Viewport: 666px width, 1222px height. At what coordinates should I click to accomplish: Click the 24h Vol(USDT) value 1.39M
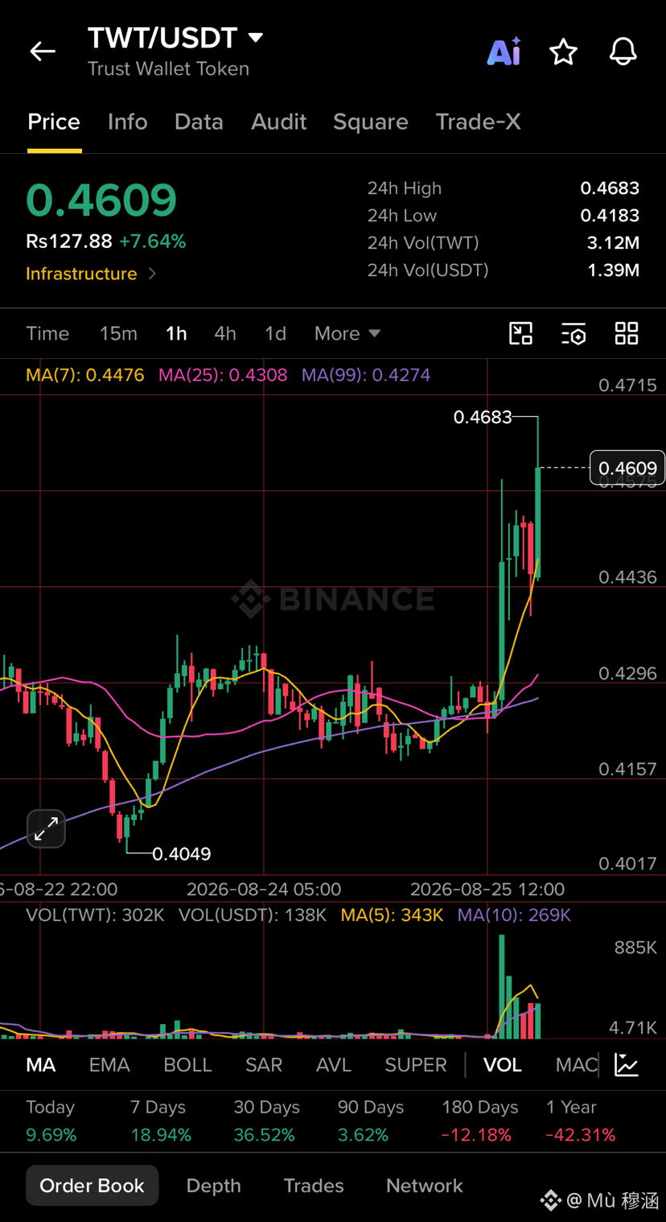coord(613,270)
